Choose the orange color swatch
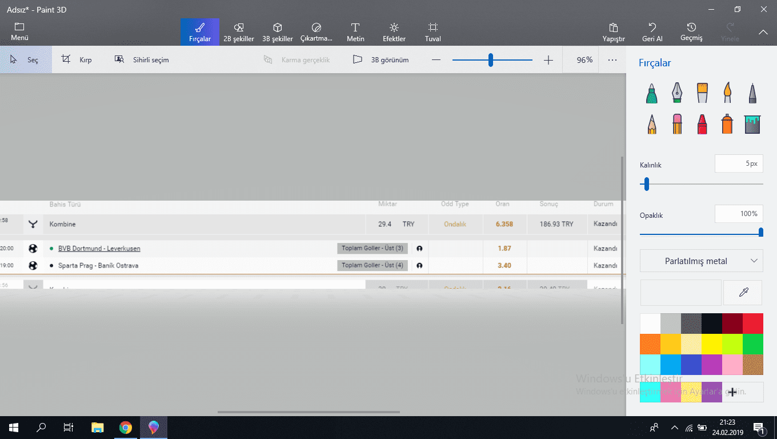The width and height of the screenshot is (777, 439). click(650, 344)
